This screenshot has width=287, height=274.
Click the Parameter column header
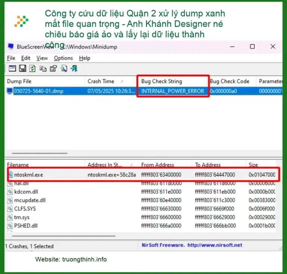[x=269, y=81]
